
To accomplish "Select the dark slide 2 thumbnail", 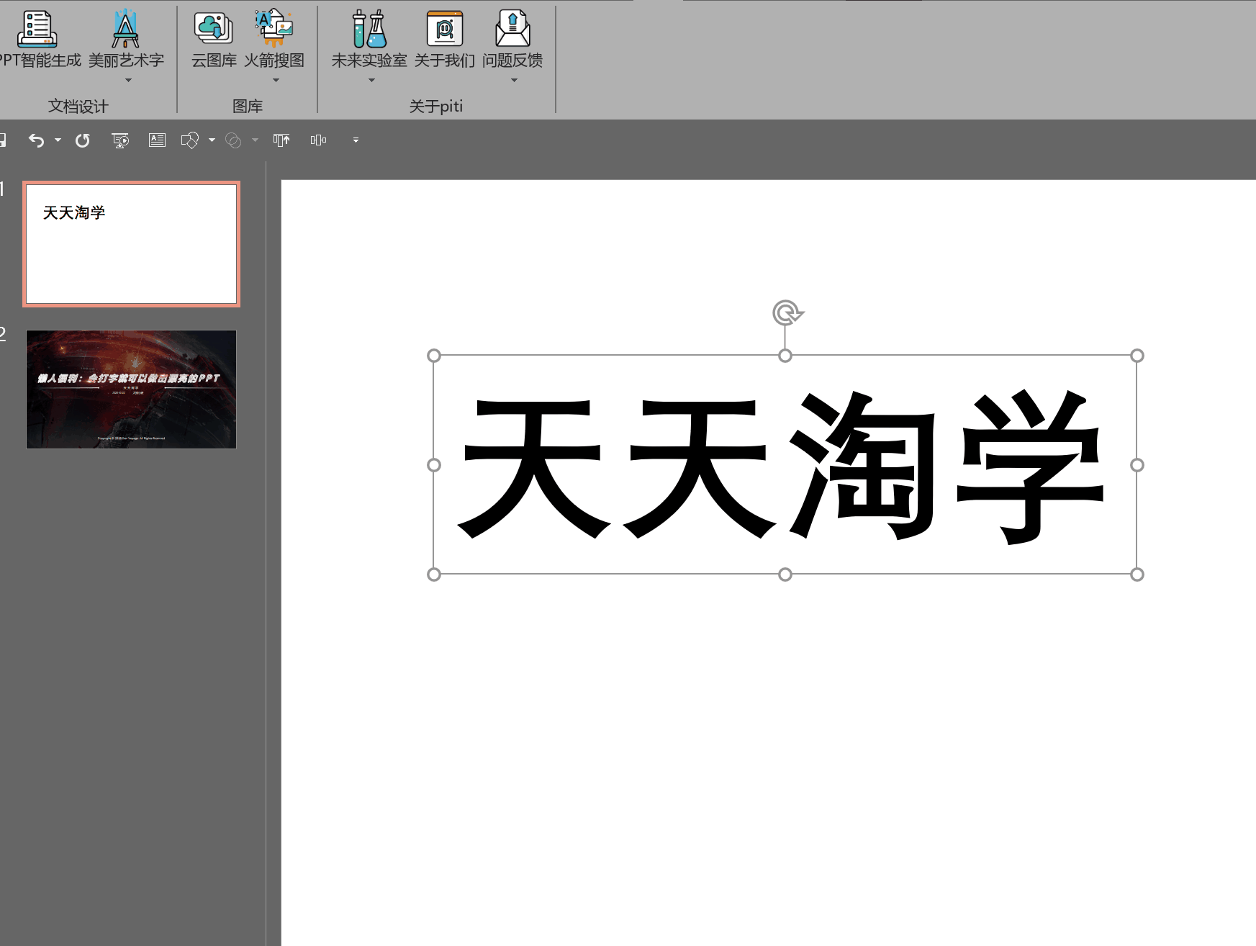I will point(131,389).
